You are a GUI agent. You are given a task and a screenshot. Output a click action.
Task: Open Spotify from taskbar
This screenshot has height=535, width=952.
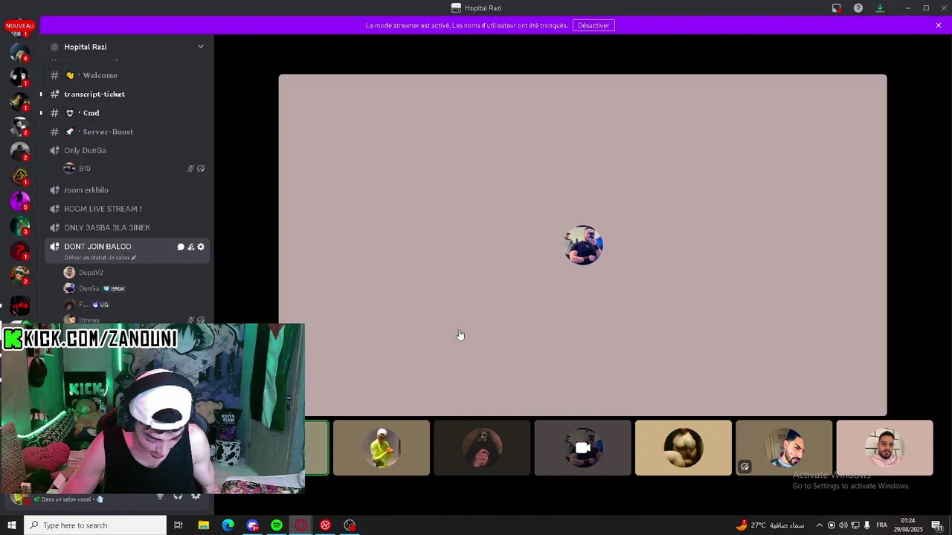point(277,525)
